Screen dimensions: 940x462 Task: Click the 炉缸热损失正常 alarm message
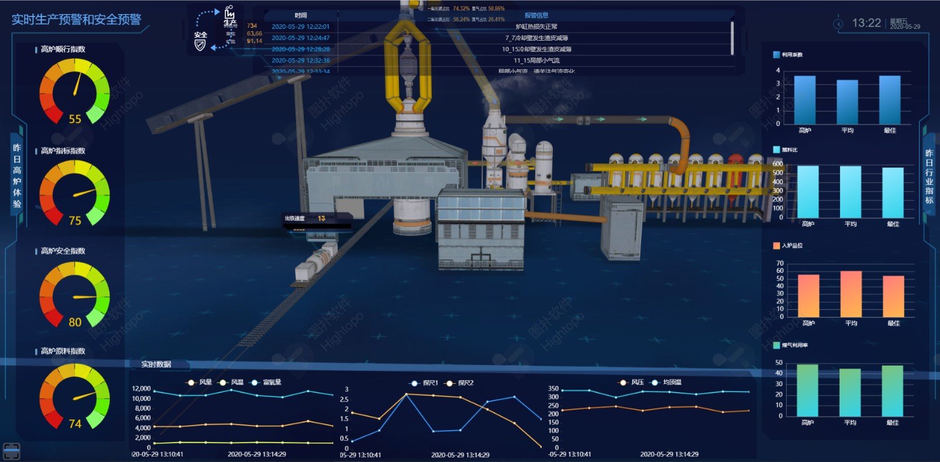pos(536,26)
